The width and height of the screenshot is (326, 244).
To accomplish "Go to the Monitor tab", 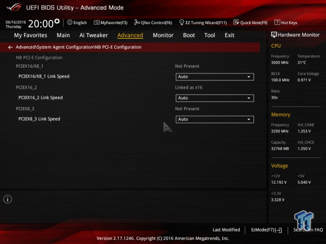I will 163,35.
